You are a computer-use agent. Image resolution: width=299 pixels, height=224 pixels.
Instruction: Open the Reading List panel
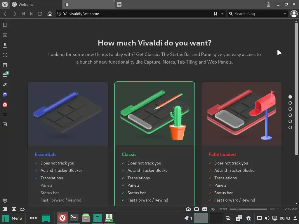pyautogui.click(x=5, y=35)
